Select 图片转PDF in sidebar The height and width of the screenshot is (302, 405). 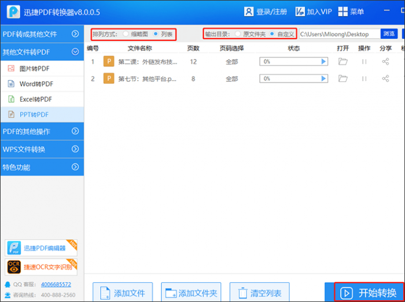42,69
